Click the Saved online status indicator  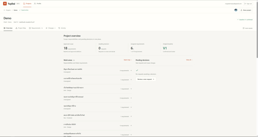24,10
